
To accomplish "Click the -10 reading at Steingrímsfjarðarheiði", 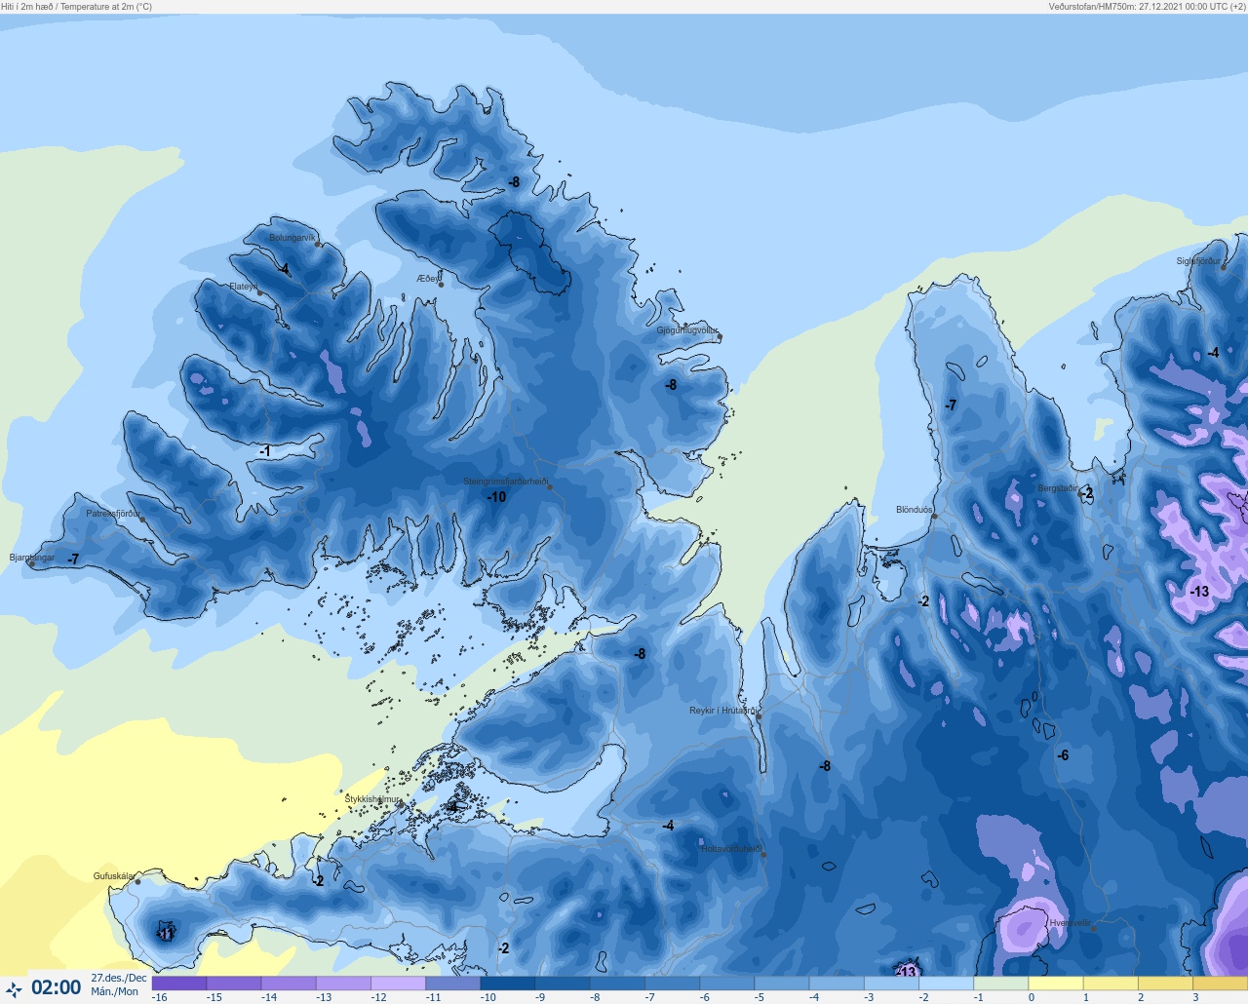I will pyautogui.click(x=497, y=497).
